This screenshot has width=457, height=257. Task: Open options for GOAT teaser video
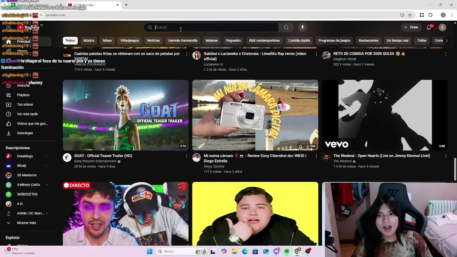(186, 156)
